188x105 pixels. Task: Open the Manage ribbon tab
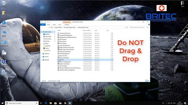(x=67, y=24)
